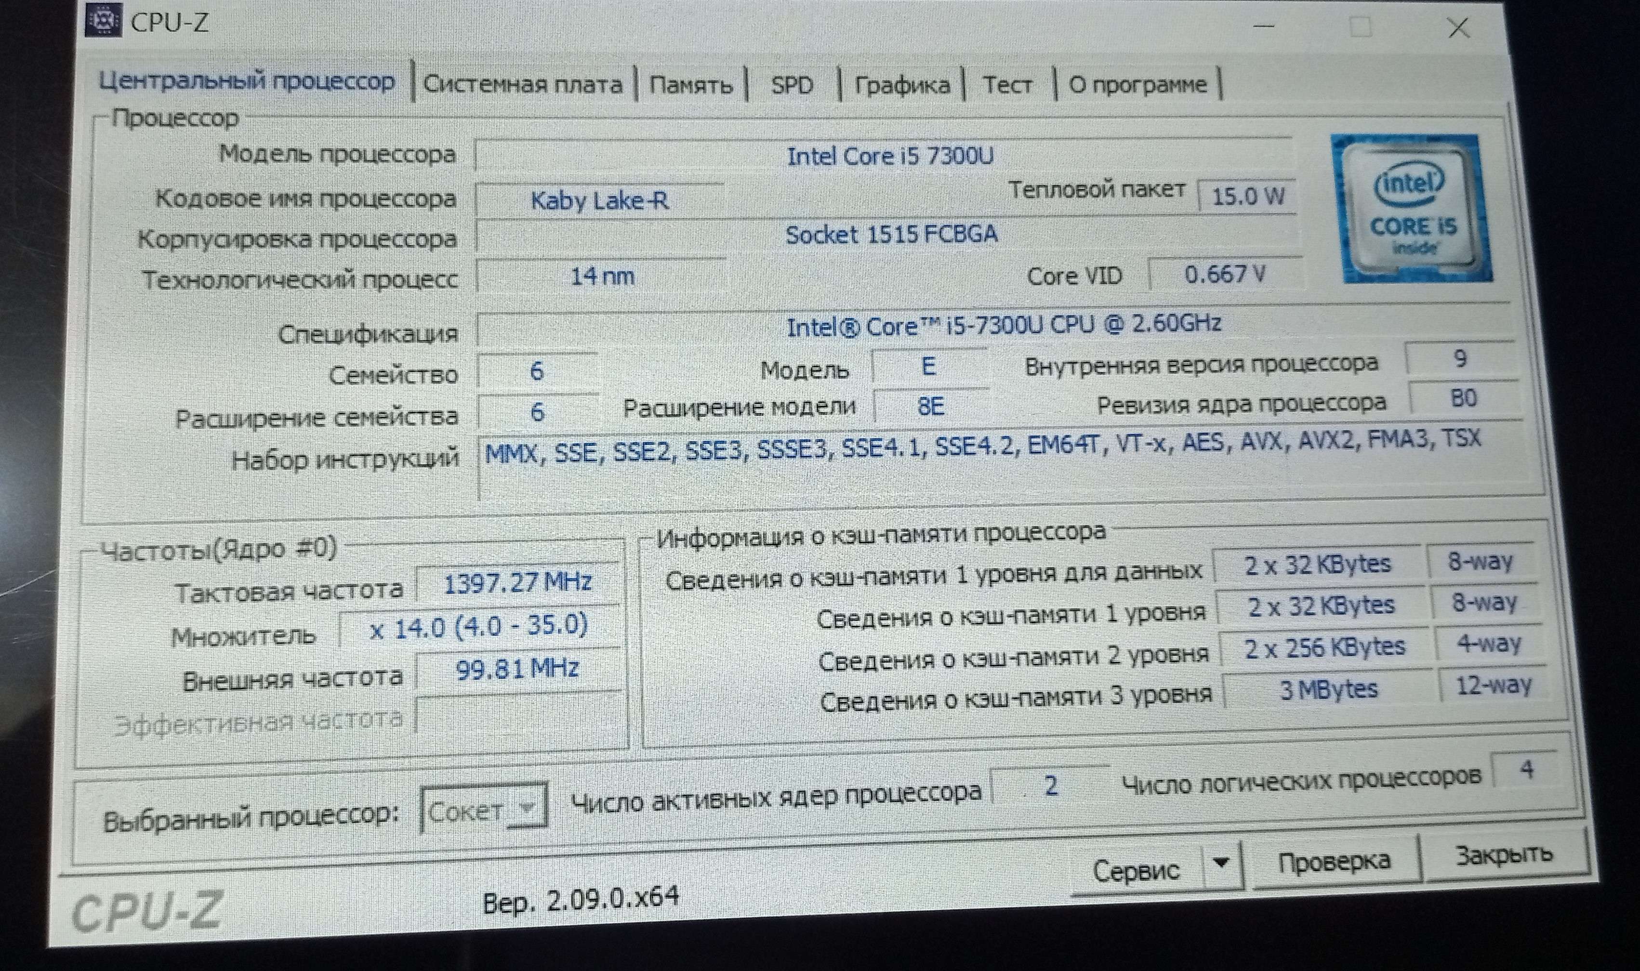
Task: Click the Тактовая частота value field
Action: click(517, 582)
